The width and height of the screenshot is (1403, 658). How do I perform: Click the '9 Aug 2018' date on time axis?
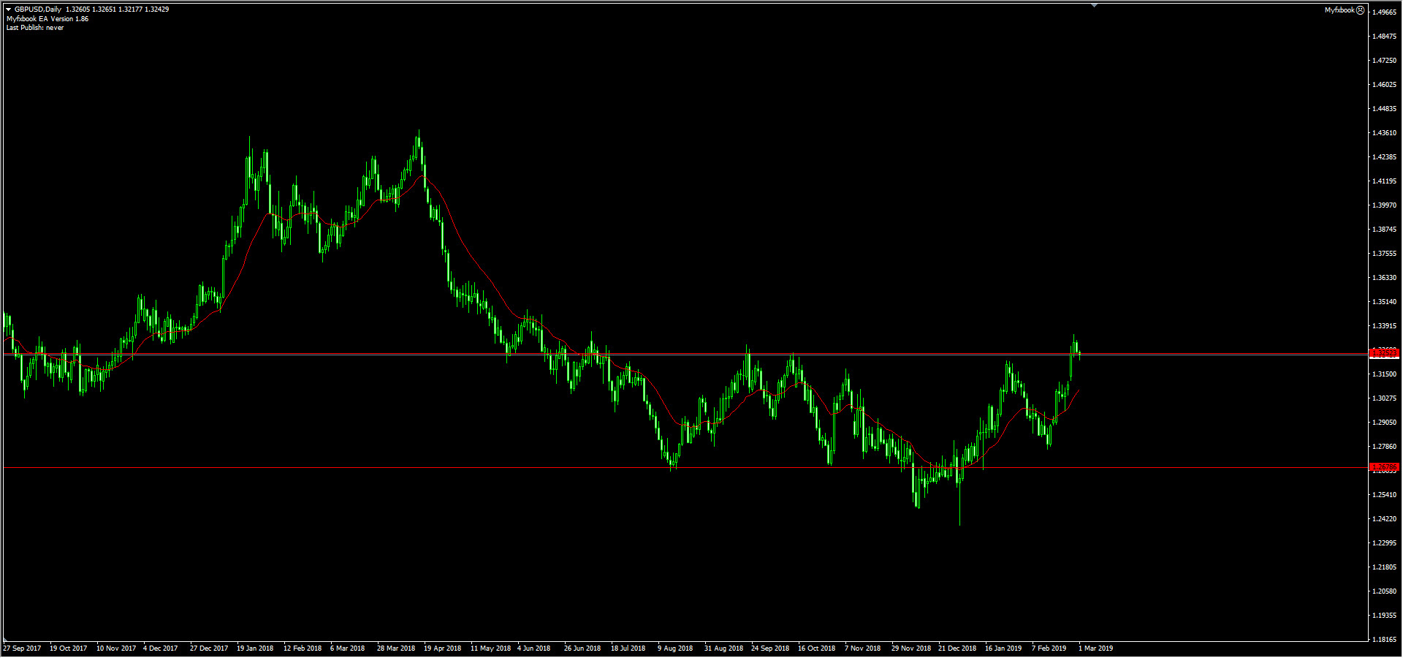675,648
